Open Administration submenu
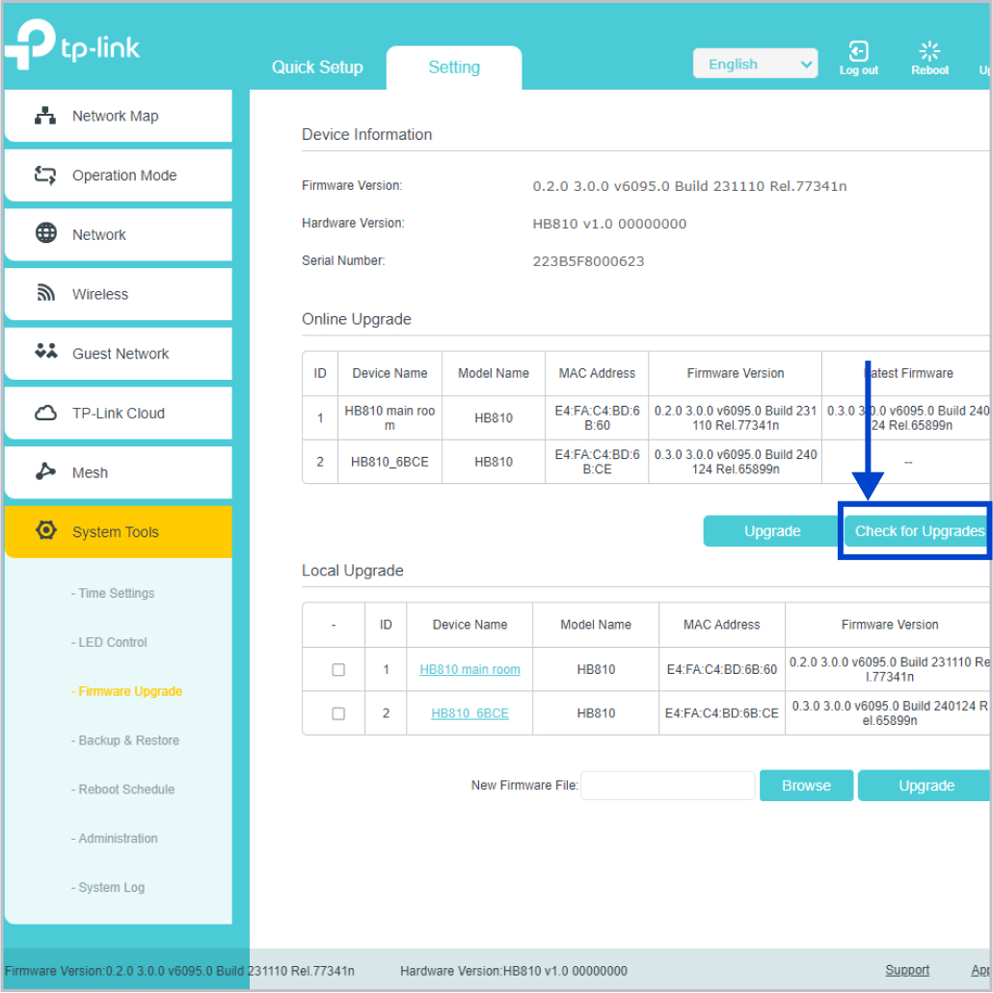The image size is (993, 993). pyautogui.click(x=115, y=839)
